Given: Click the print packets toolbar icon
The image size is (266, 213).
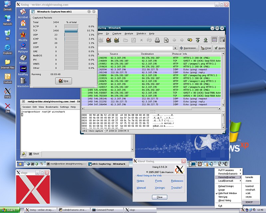Looking at the screenshot, I should [x=157, y=40].
